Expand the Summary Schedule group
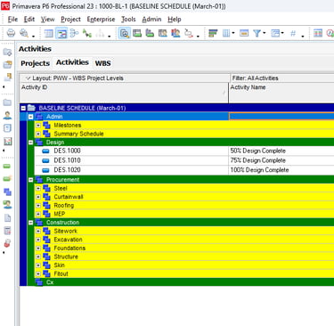334x326 pixels. (x=38, y=134)
